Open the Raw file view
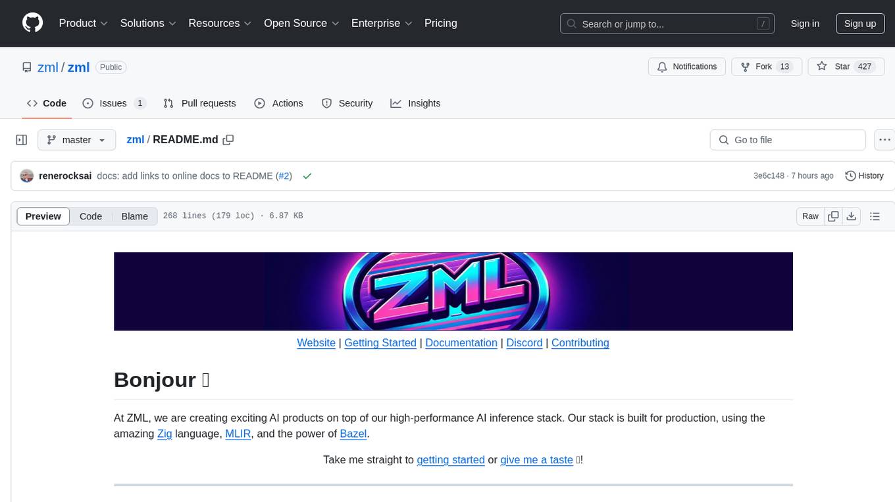 tap(810, 216)
